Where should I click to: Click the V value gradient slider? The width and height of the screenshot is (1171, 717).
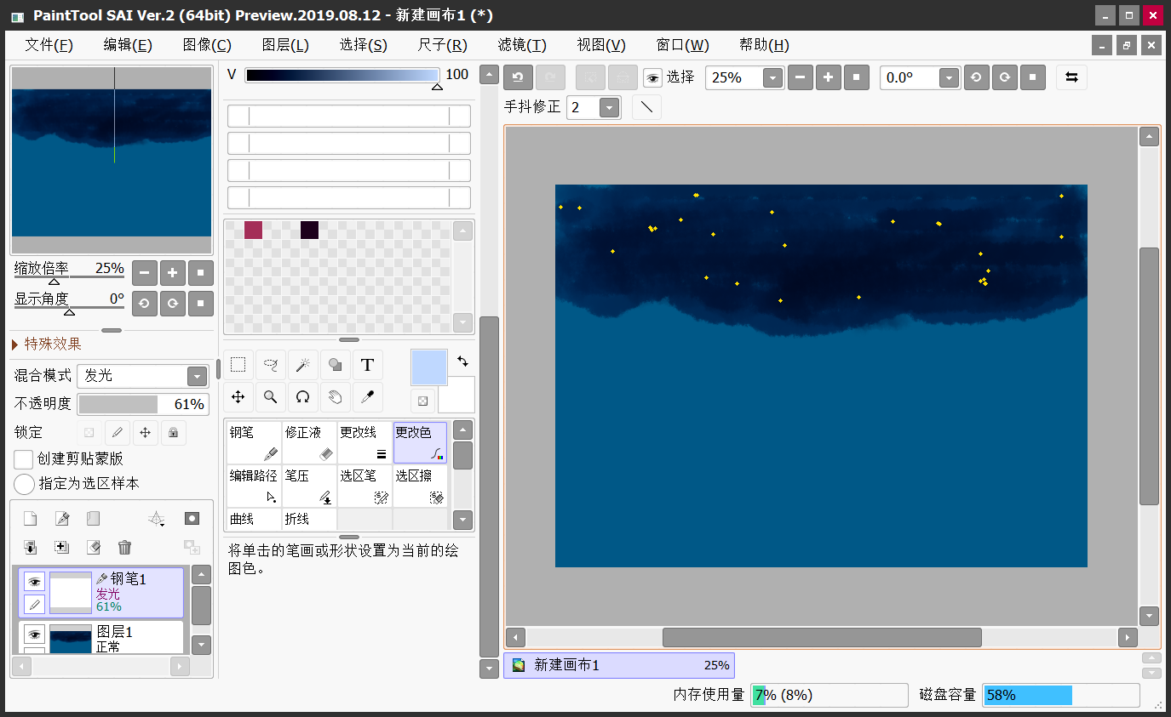(x=342, y=75)
